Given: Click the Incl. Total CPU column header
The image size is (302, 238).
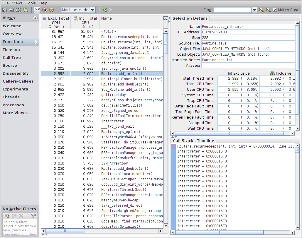Looking at the screenshot, I should coord(85,23).
